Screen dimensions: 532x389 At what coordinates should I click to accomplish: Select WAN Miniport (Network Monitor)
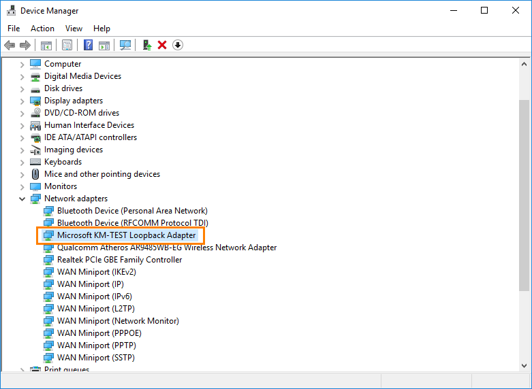pyautogui.click(x=118, y=321)
